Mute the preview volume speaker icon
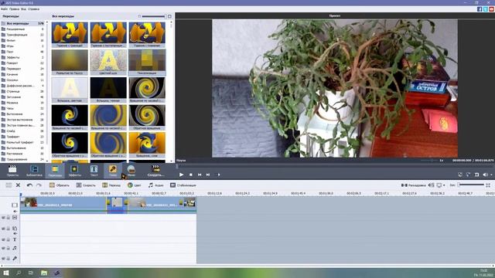This screenshot has width=495, height=278. coord(485,175)
